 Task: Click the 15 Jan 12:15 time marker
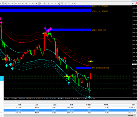(x=92, y=99)
